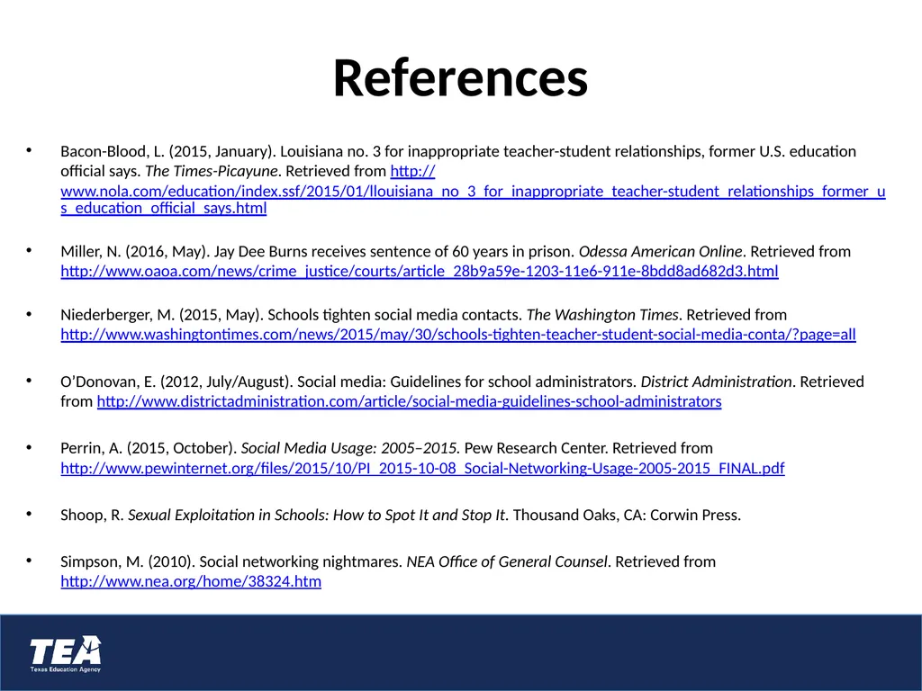The height and width of the screenshot is (691, 922).
Task: Open the districtadministration.com guidelines link
Action: [410, 401]
